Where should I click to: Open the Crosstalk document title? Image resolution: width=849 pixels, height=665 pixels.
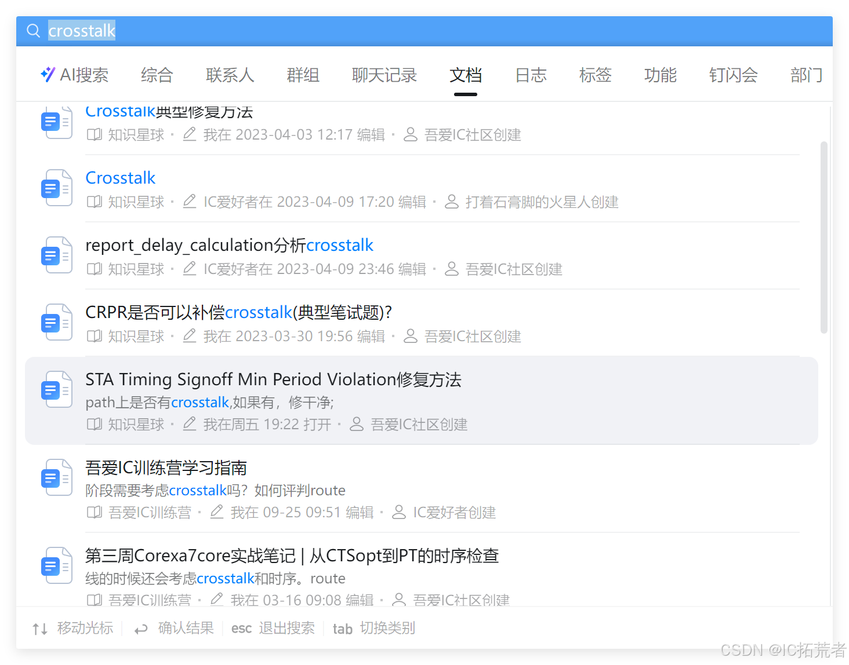tap(121, 178)
